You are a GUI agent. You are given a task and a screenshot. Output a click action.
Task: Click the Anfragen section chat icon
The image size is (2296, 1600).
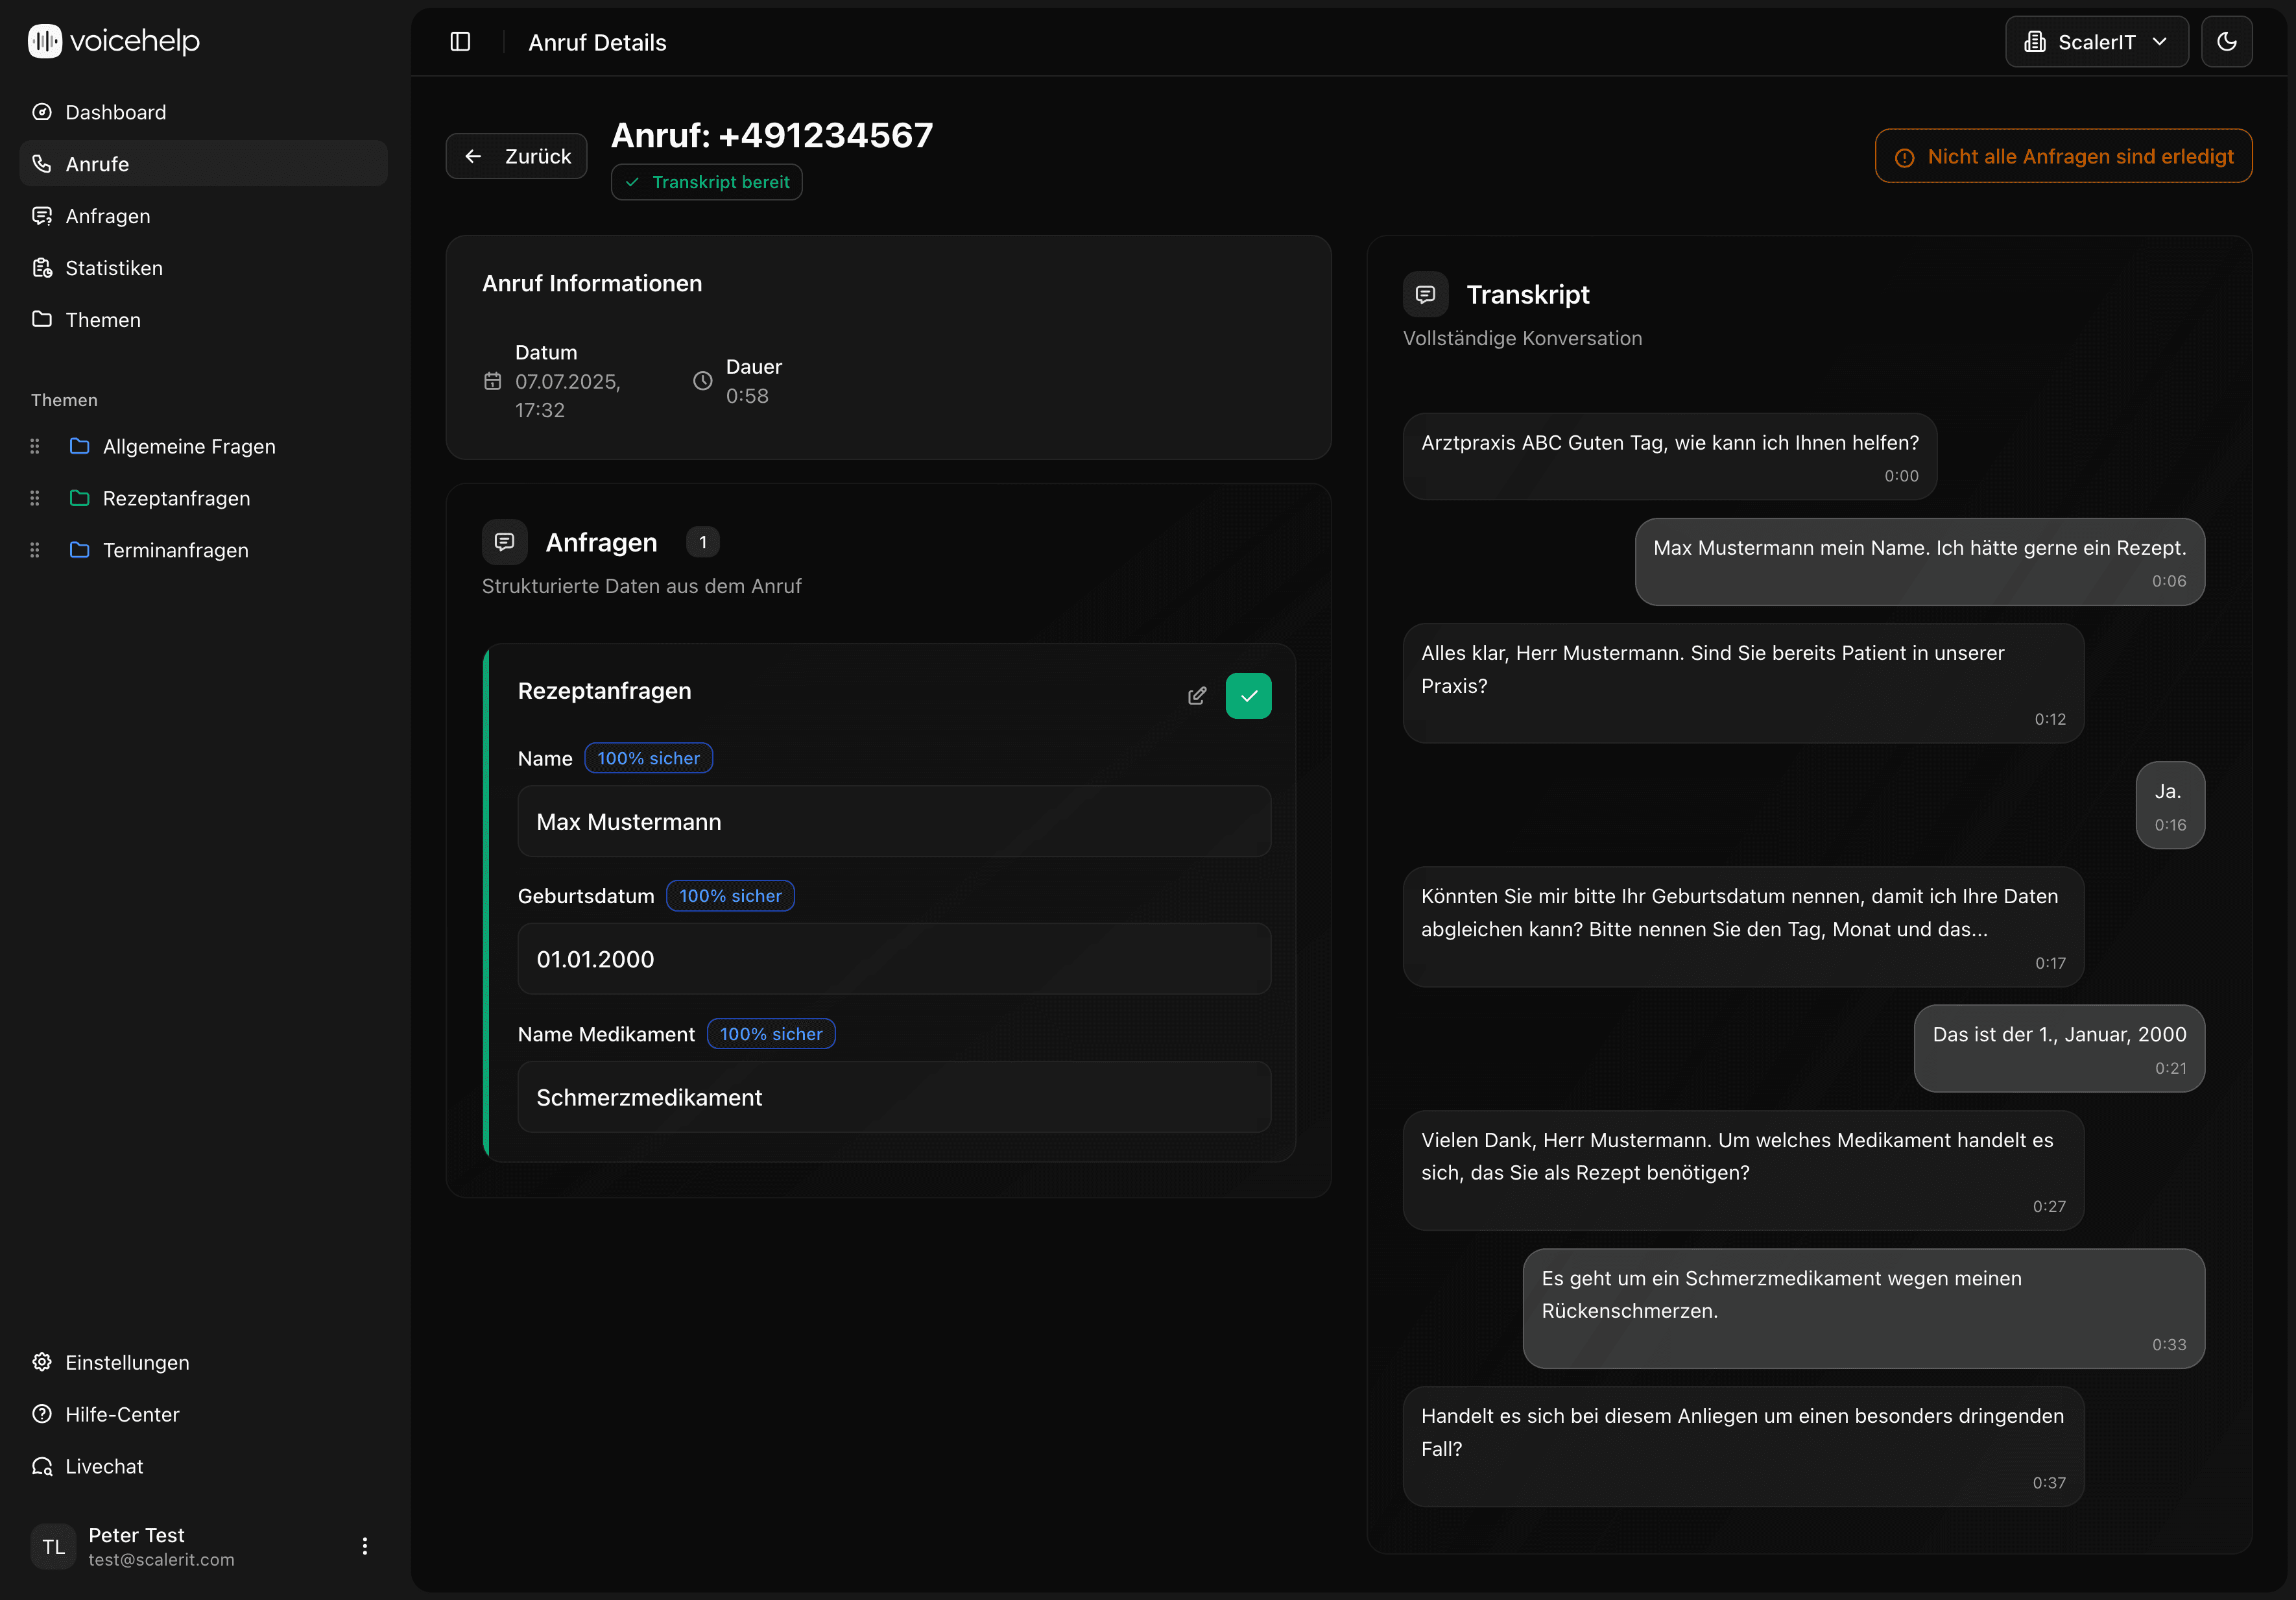[x=505, y=542]
